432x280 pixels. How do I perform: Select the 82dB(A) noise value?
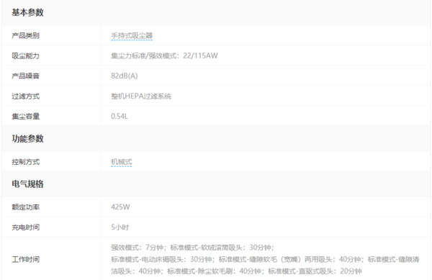125,76
